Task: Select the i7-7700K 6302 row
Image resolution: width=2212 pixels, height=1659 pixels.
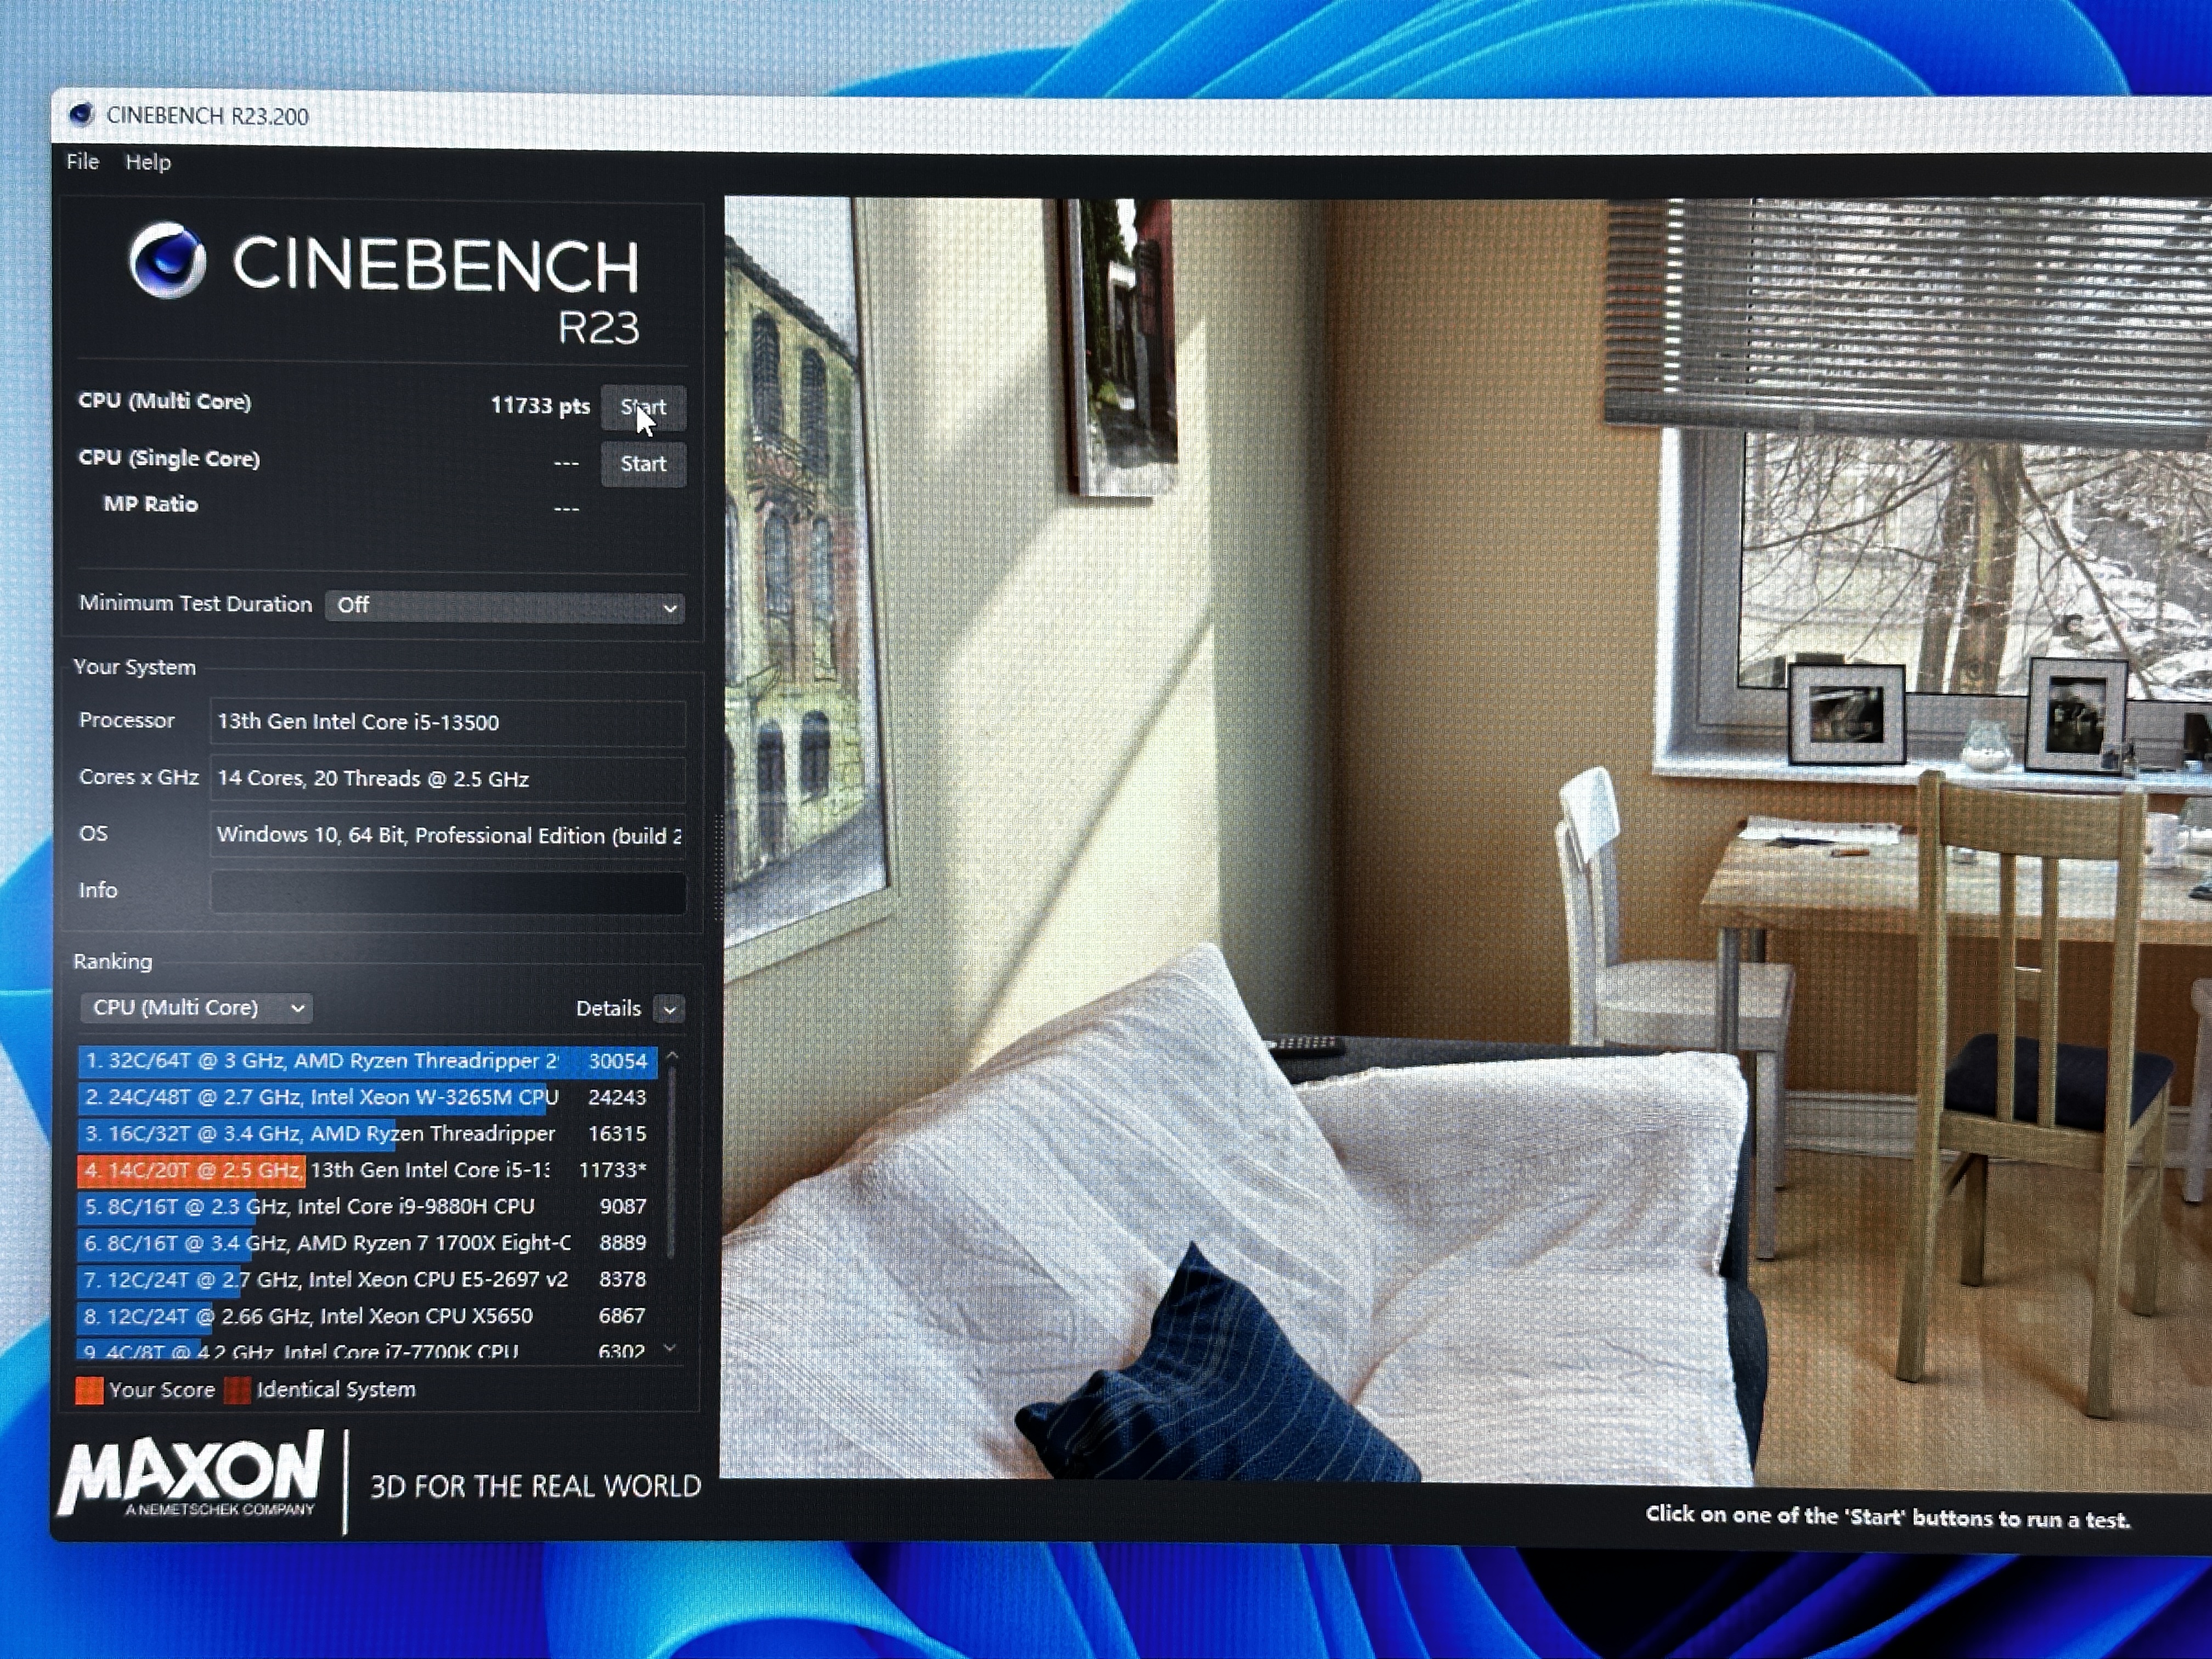Action: click(367, 1350)
